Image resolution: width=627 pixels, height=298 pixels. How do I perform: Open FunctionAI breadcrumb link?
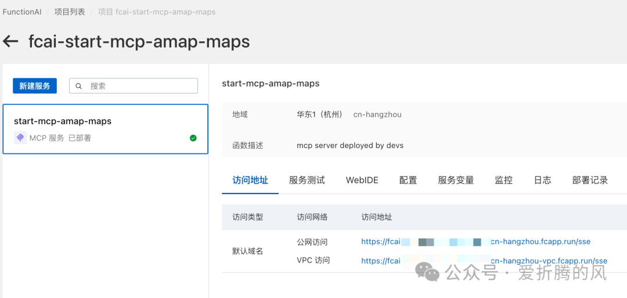[22, 12]
